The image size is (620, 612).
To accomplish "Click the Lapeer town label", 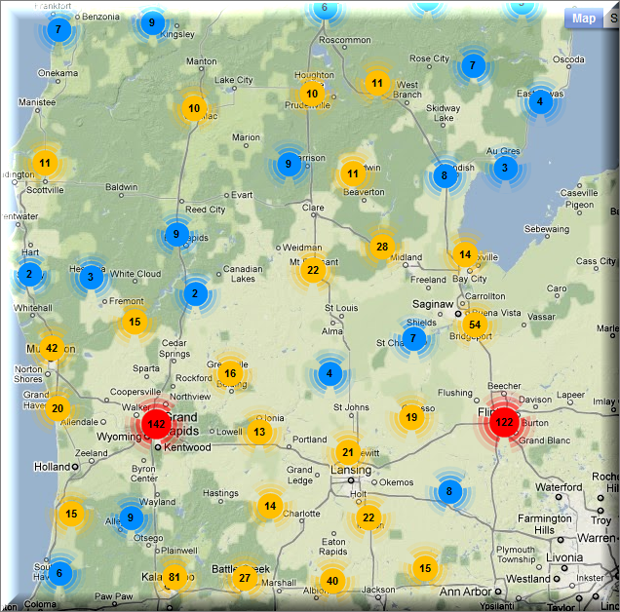I will [570, 395].
